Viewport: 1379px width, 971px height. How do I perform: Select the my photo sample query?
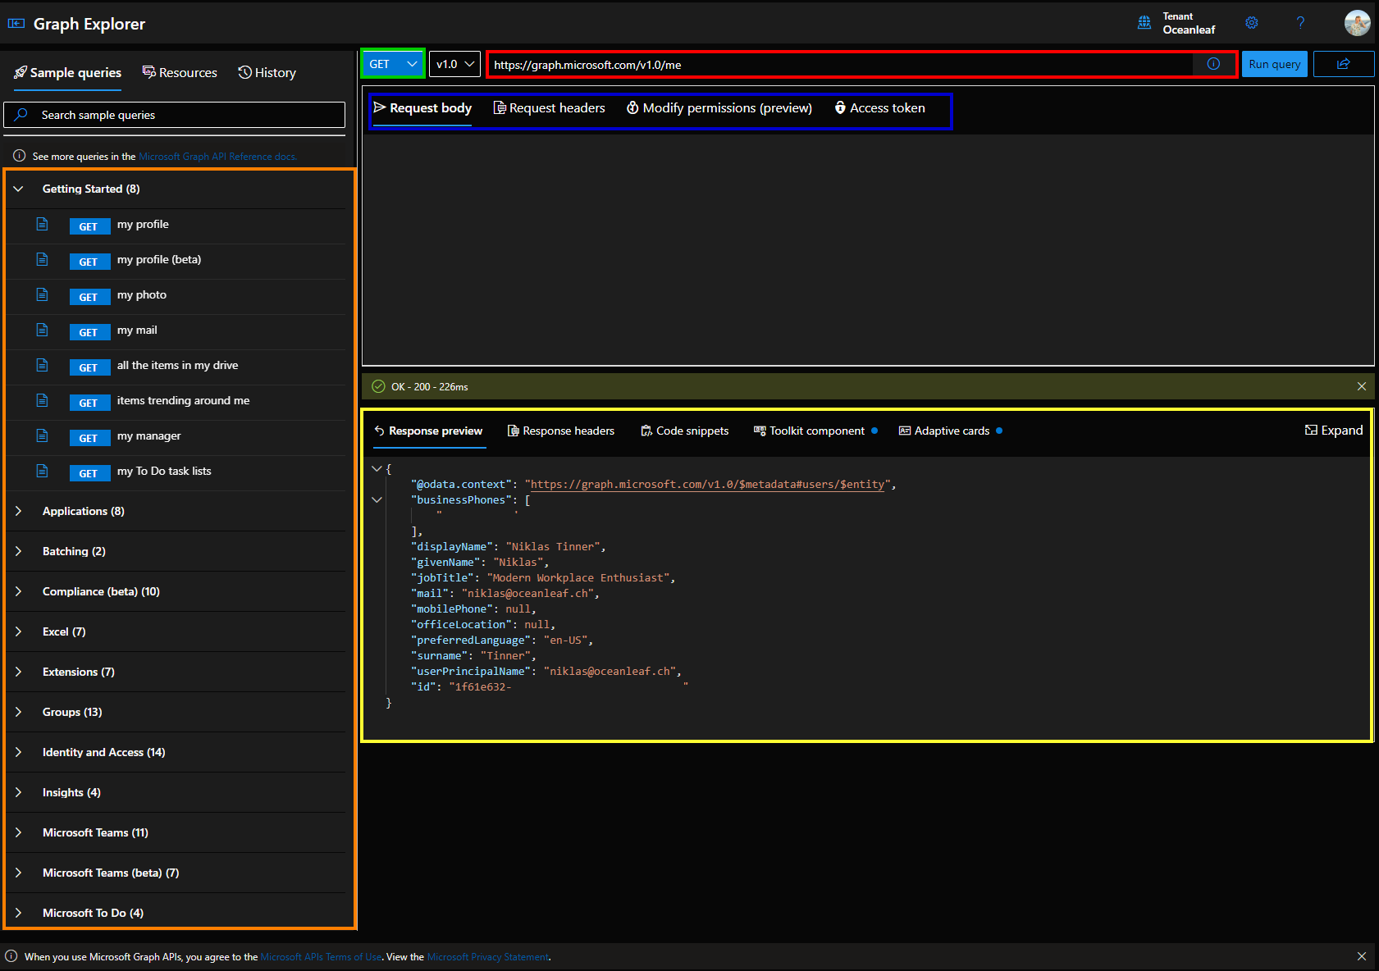point(176,295)
